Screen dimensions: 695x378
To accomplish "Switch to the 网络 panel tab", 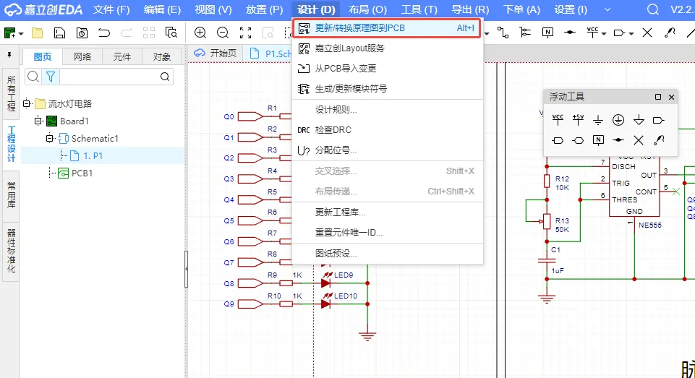I will point(82,56).
